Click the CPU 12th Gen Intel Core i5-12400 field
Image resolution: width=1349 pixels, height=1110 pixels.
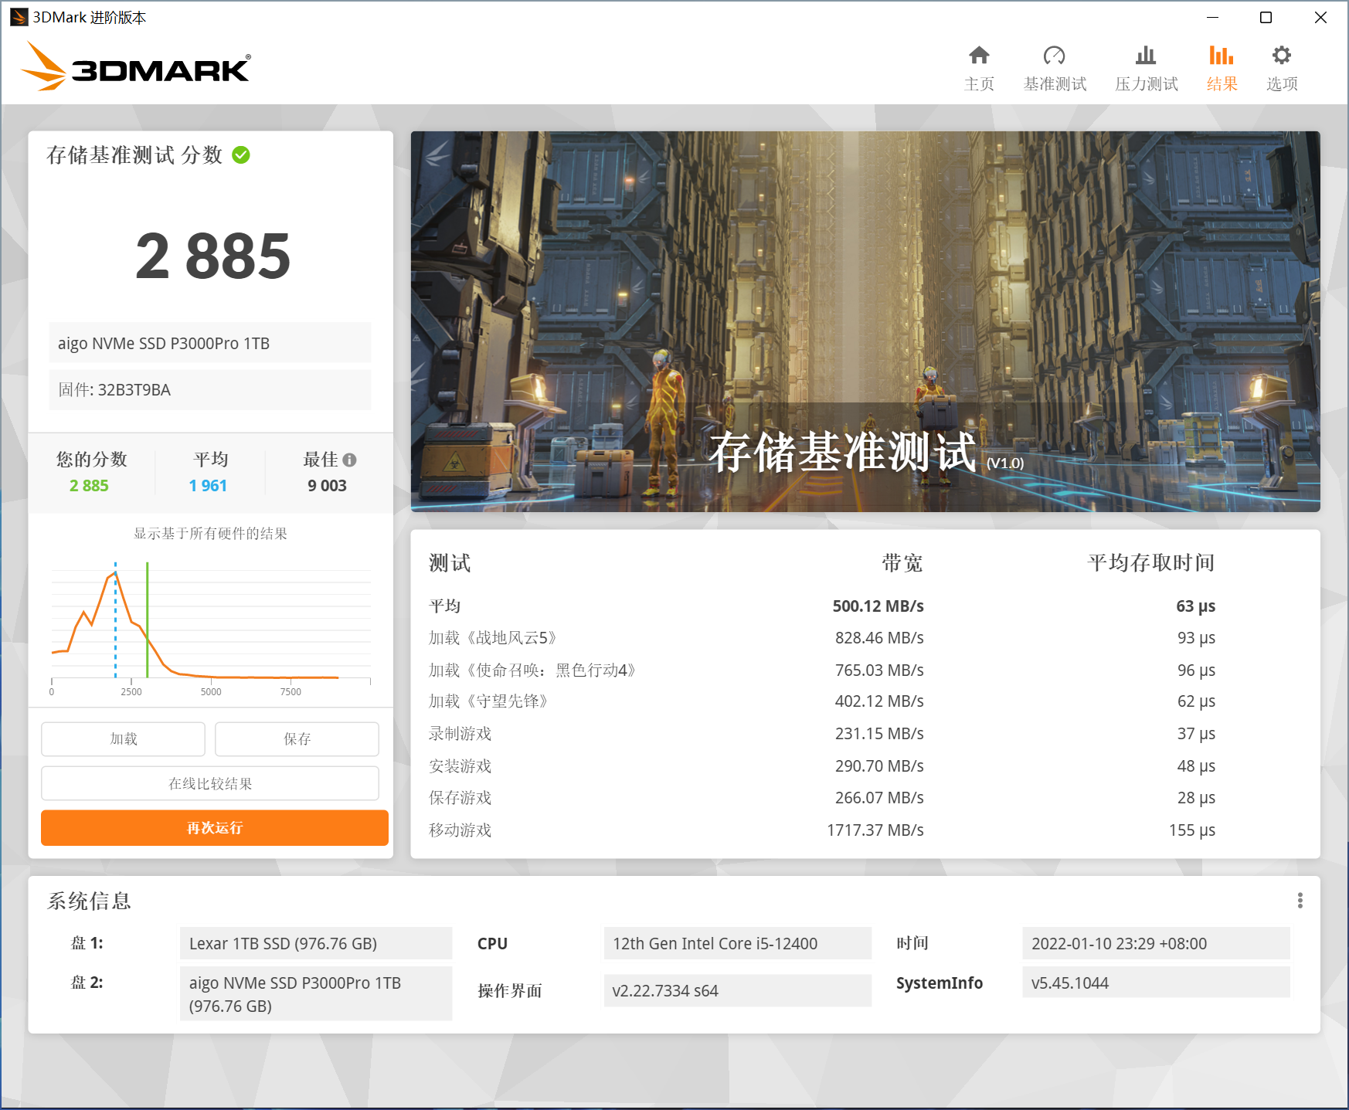click(738, 943)
